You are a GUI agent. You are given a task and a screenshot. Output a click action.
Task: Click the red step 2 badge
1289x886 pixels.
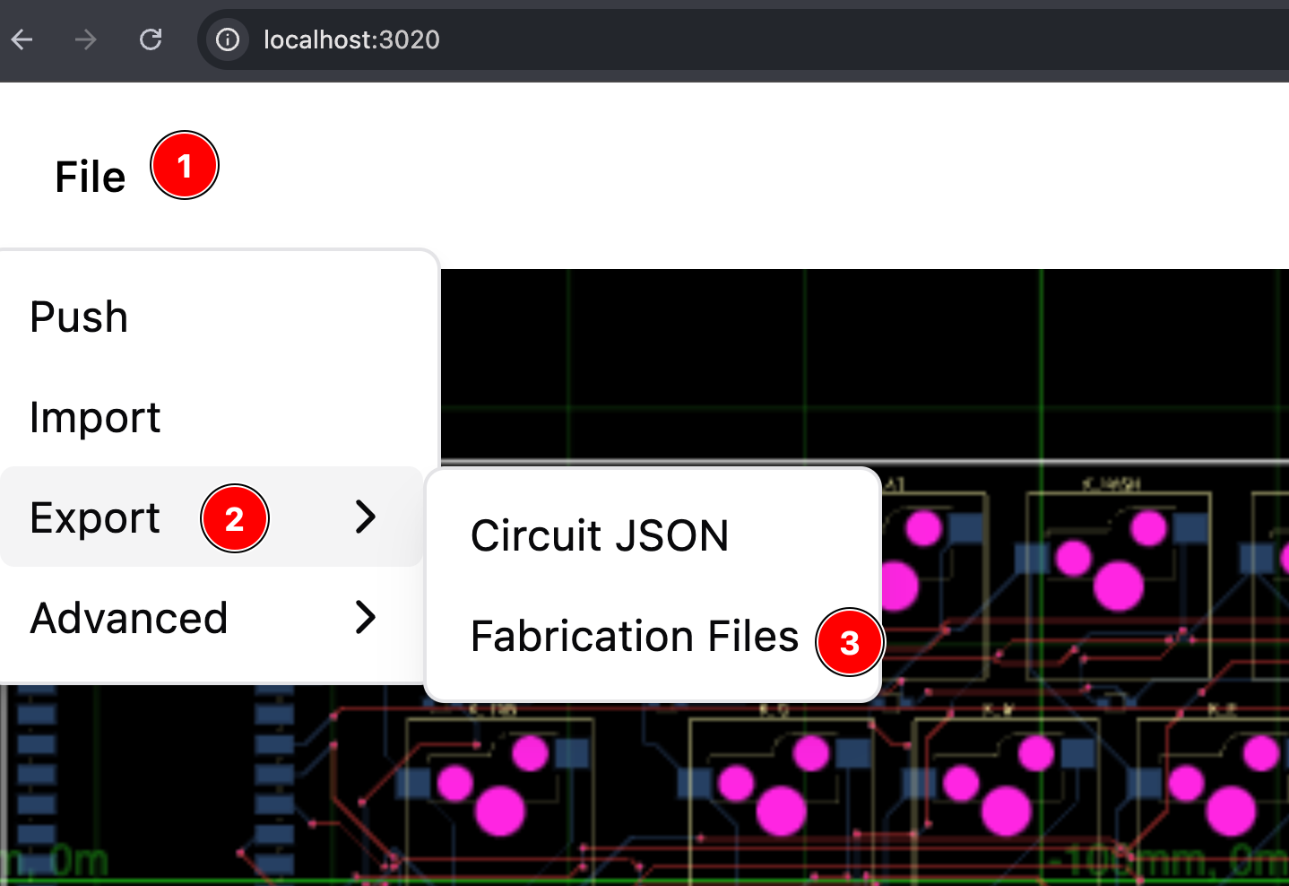click(235, 518)
